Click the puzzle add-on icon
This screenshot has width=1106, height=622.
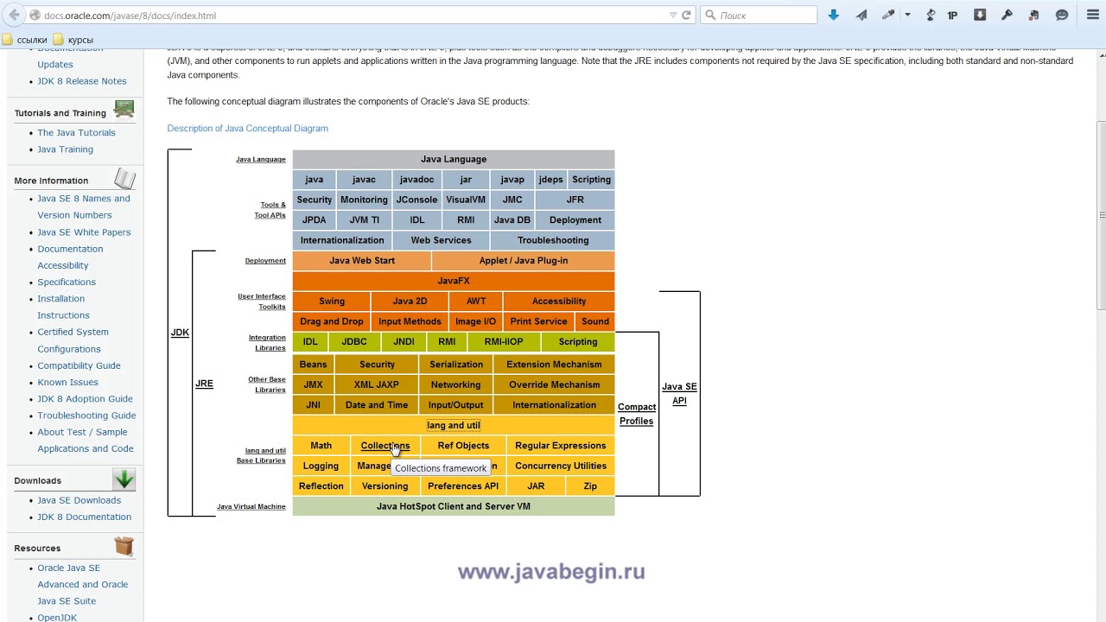point(1034,15)
